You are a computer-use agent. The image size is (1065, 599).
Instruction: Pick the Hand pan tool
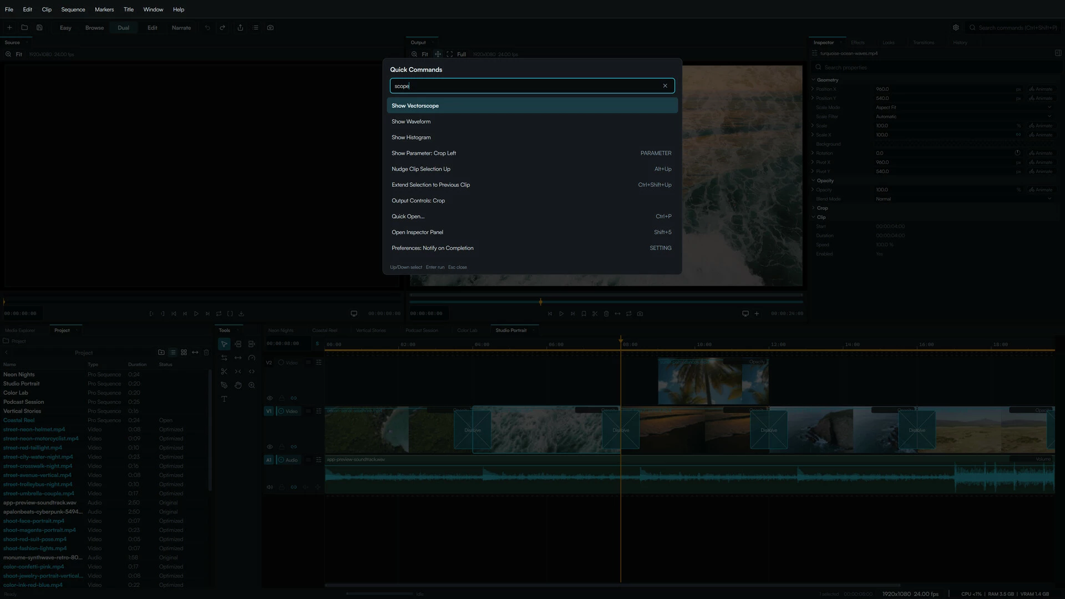[x=238, y=385]
